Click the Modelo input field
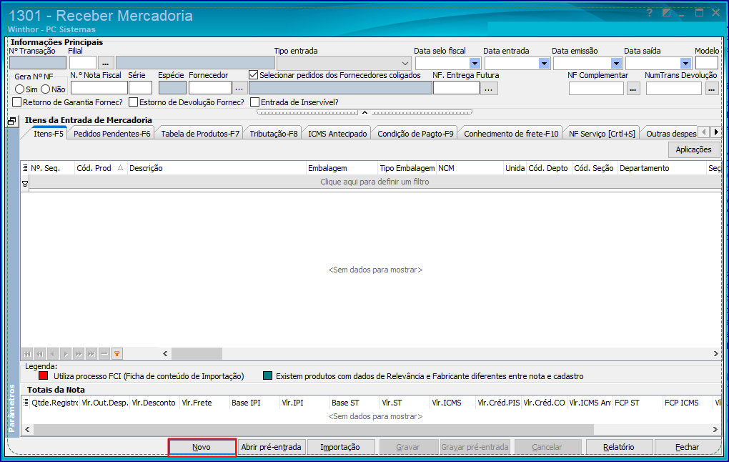The height and width of the screenshot is (462, 729). coord(707,63)
